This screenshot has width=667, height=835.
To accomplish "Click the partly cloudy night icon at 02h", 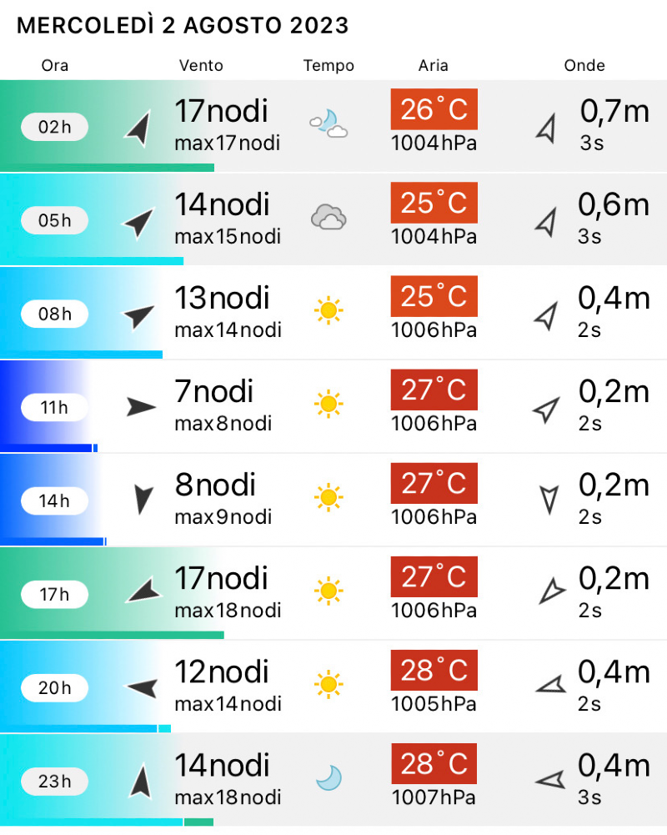I will (328, 125).
